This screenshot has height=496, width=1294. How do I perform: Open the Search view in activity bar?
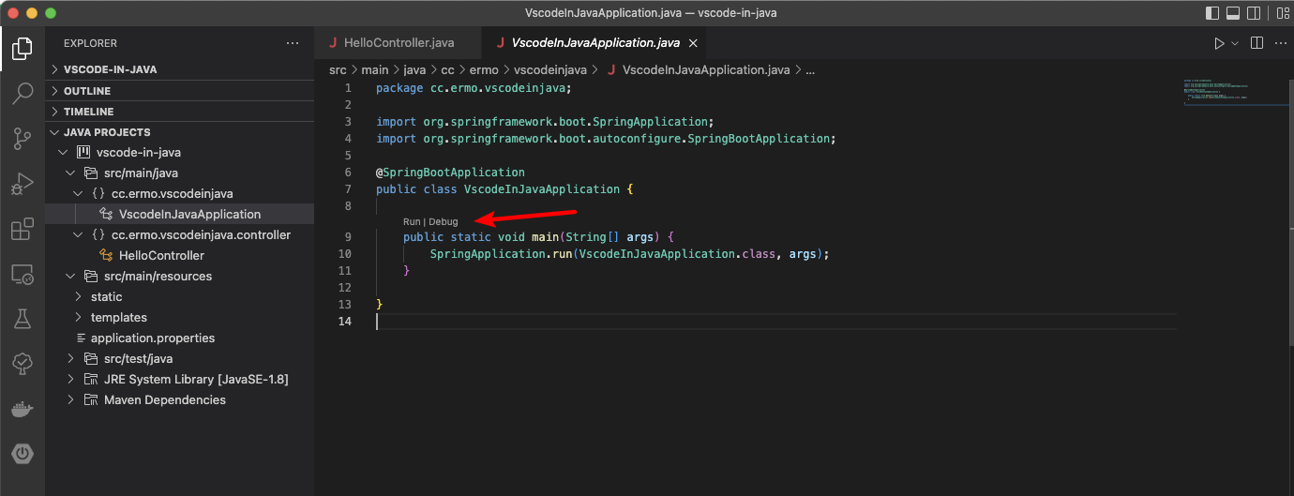(23, 94)
